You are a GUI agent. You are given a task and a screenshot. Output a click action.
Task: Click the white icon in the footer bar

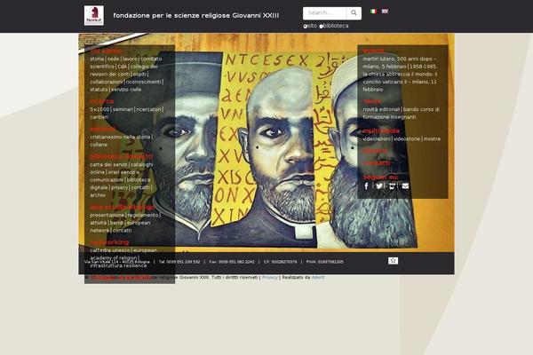click(393, 261)
